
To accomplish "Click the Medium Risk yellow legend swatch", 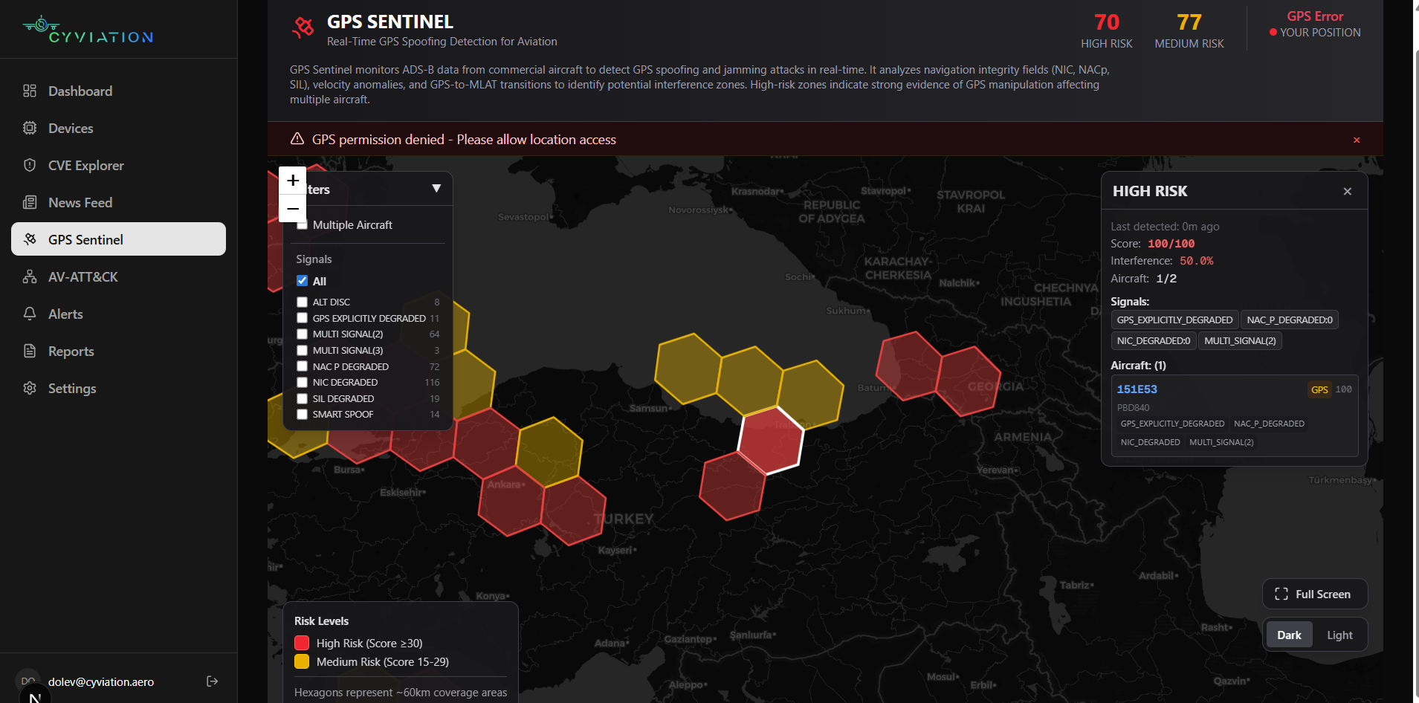I will click(302, 661).
